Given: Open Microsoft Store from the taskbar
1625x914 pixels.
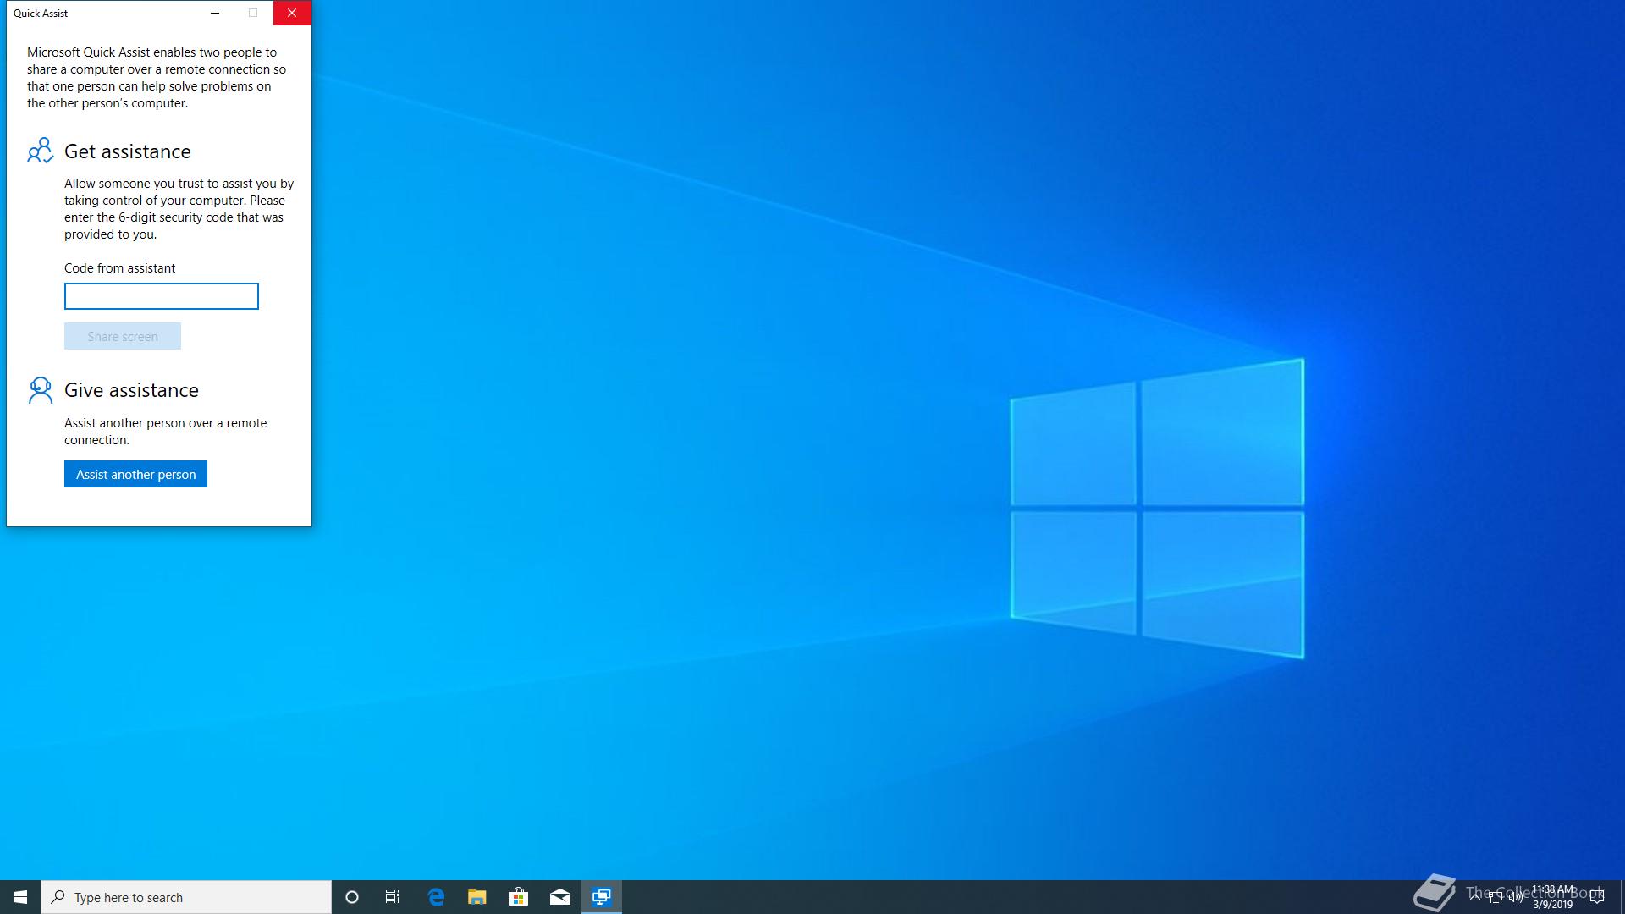Looking at the screenshot, I should pos(519,897).
